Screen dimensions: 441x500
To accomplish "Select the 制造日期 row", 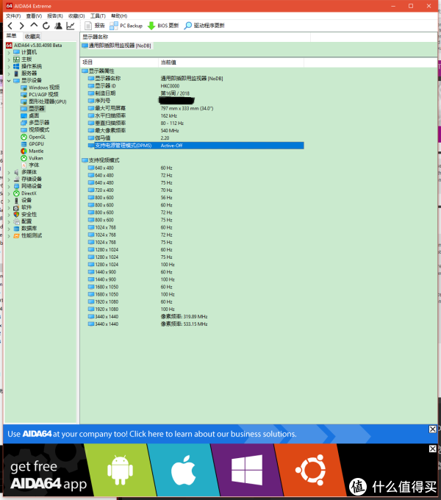I will point(196,93).
